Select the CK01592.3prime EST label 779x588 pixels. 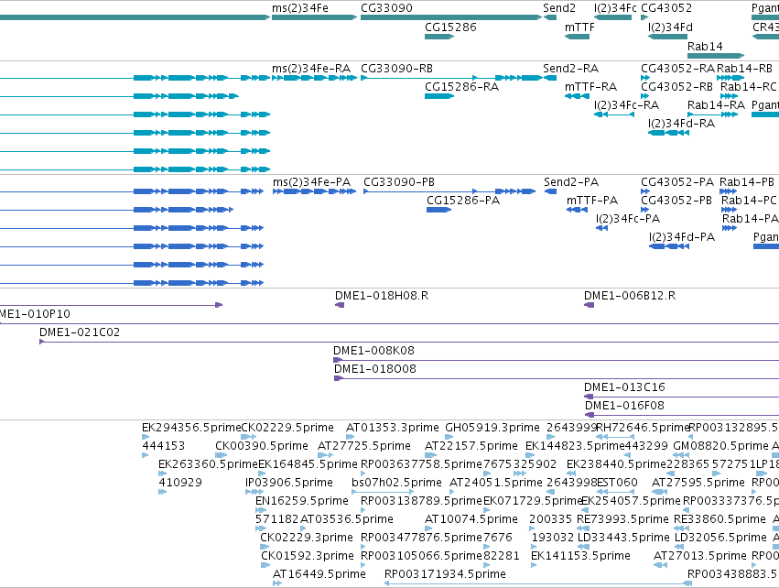point(308,556)
